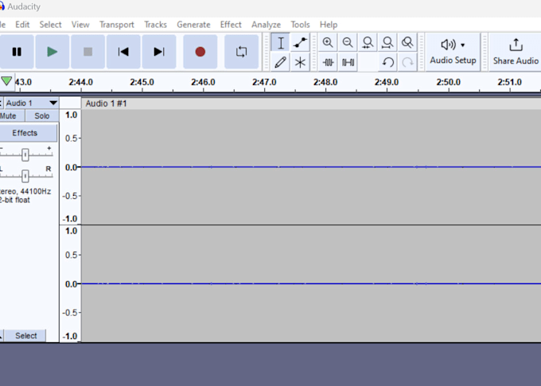Select the Multi-tool asterisk icon
This screenshot has height=386, width=541.
300,63
